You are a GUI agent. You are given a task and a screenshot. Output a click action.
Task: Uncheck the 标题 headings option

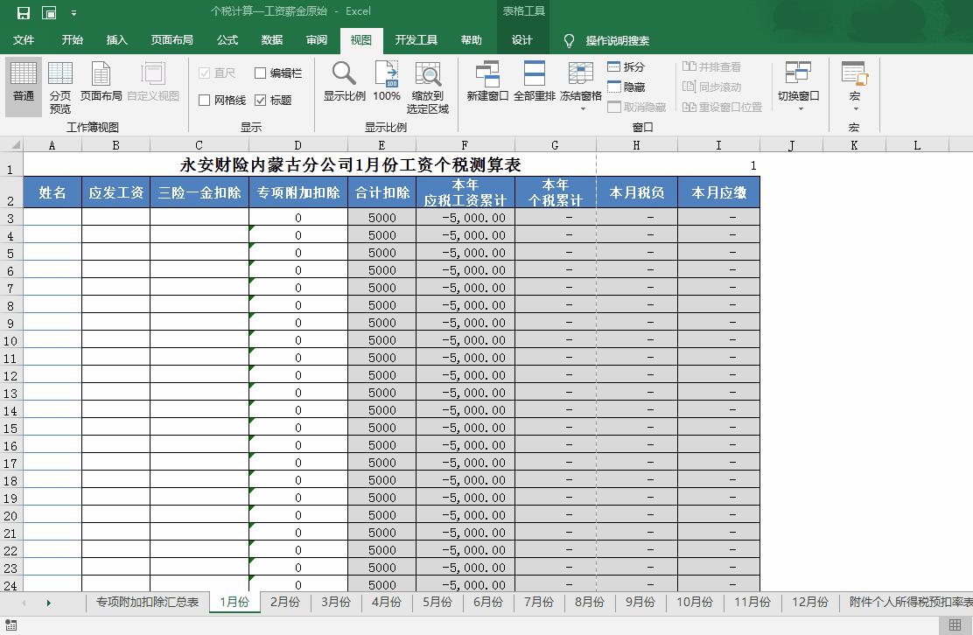[x=260, y=99]
